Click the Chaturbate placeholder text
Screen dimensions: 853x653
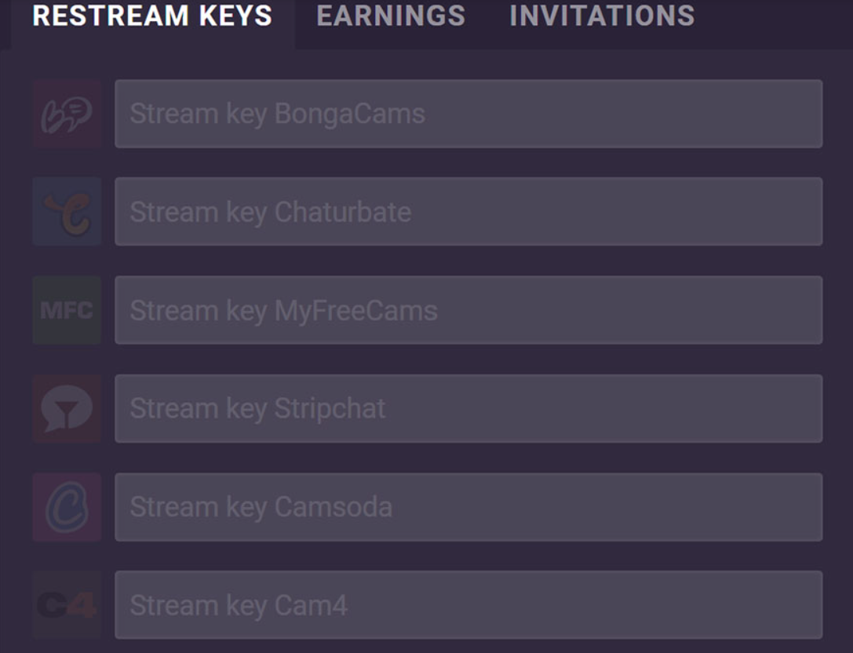coord(270,212)
